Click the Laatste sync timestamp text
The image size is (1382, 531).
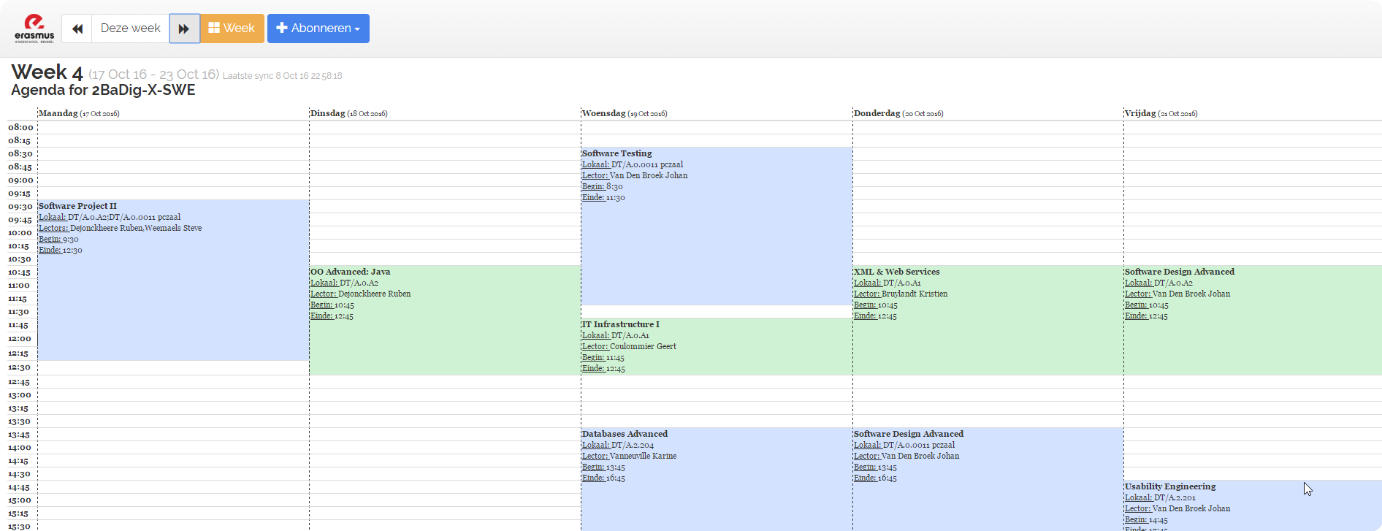(282, 76)
